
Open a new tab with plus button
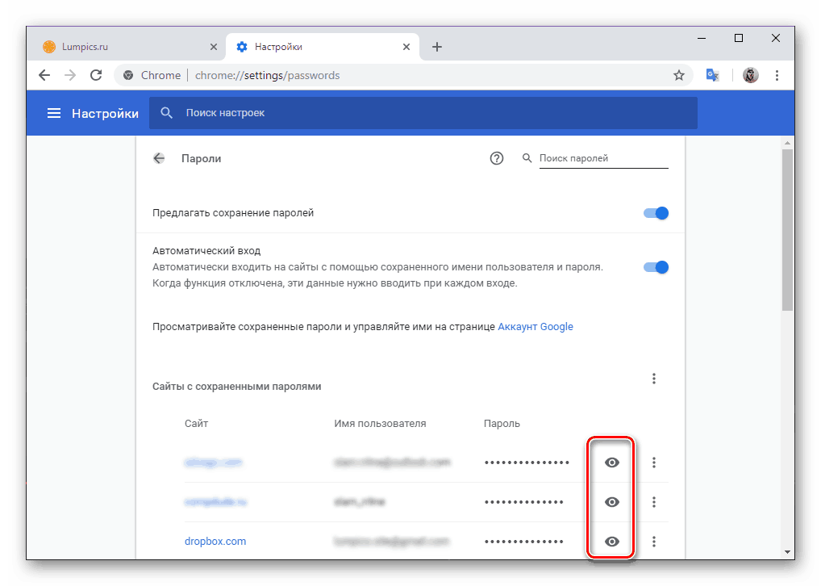437,47
